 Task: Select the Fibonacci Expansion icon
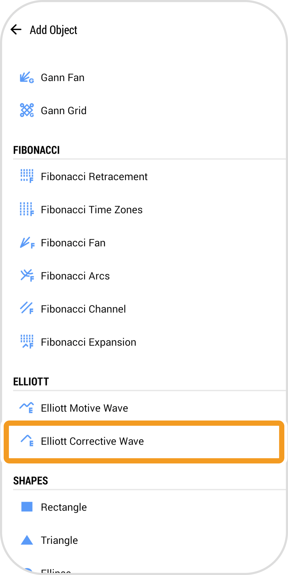(x=27, y=342)
